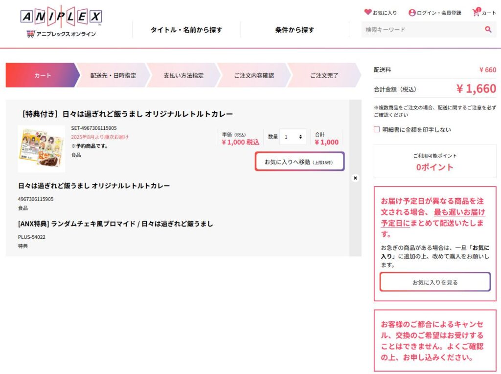The width and height of the screenshot is (501, 374).
Task: Click the [ANX特典] ランダムチェキ風ブロマイド item
Action: click(115, 224)
